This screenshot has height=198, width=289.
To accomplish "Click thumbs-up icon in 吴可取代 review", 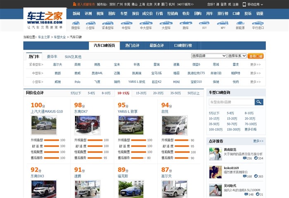I will click(x=258, y=194).
